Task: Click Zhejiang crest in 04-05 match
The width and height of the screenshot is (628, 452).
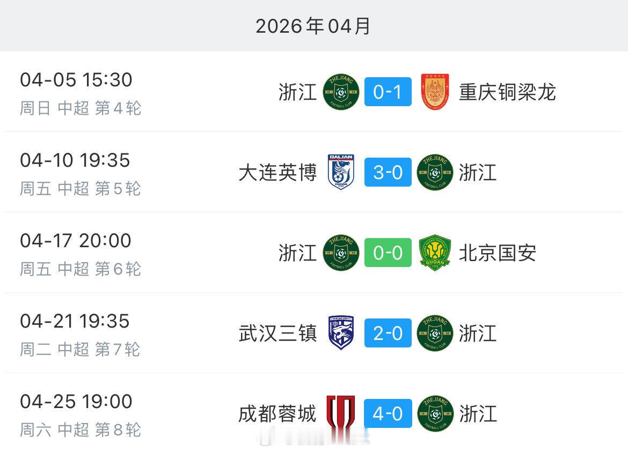Action: [341, 92]
